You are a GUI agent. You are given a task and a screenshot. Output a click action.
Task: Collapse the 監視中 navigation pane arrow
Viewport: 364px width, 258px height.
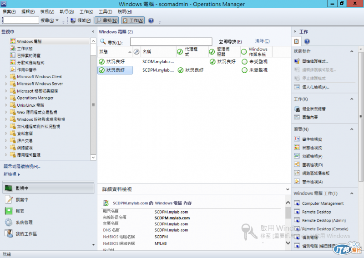click(93, 31)
